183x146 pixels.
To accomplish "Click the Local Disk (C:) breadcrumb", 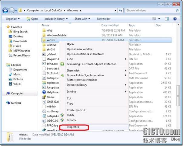I will coord(53,11).
